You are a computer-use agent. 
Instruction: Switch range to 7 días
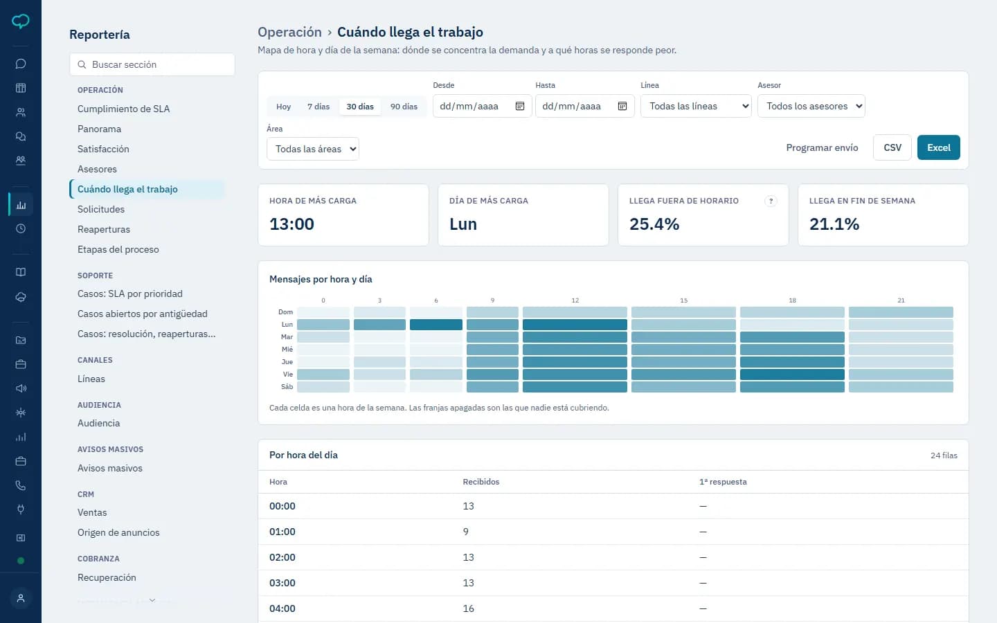(x=318, y=107)
